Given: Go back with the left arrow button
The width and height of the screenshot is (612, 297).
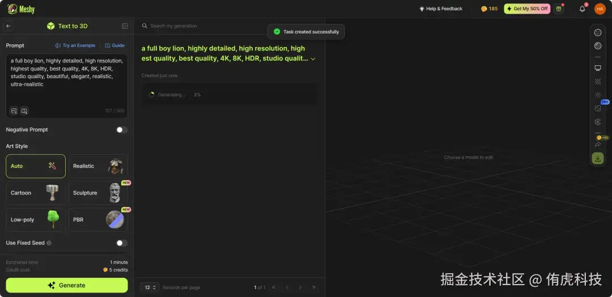Looking at the screenshot, I should click(x=8, y=26).
